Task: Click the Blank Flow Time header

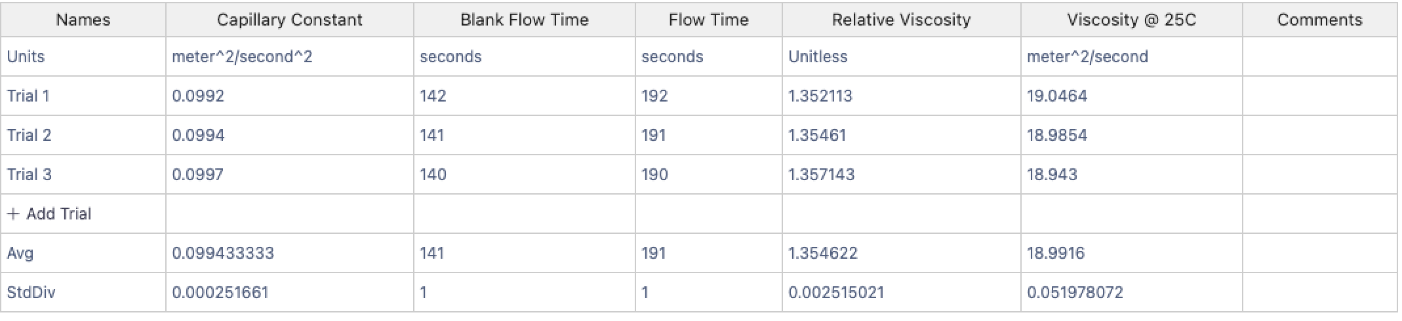Action: click(524, 20)
